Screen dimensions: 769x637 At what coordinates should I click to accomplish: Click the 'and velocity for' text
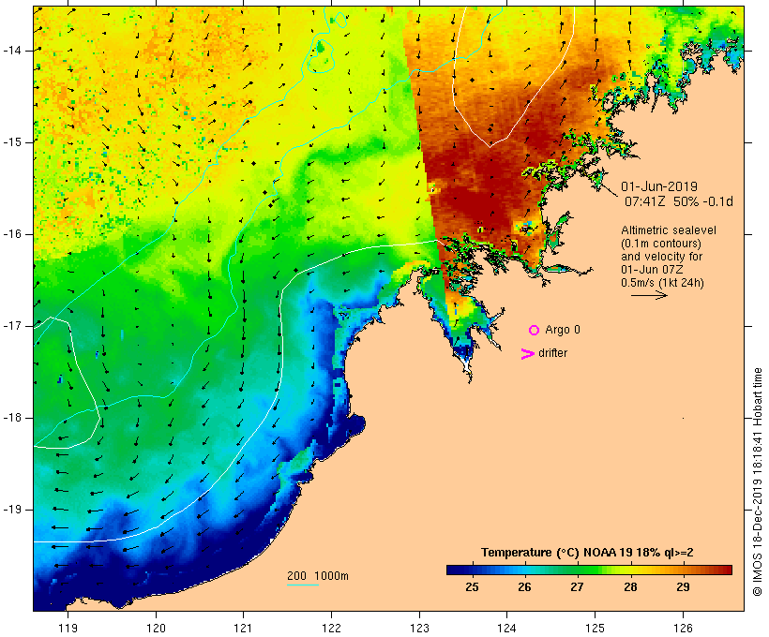[x=661, y=257]
